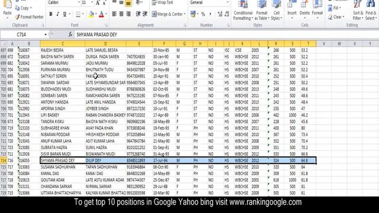Click the Name Box showing C714
379x213 pixels.
pos(22,34)
